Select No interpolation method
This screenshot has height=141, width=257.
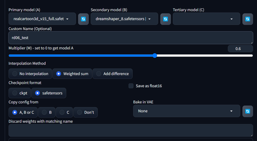coord(30,74)
